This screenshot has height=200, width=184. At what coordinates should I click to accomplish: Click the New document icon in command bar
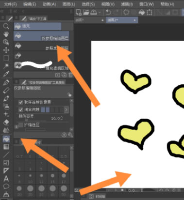(79, 12)
